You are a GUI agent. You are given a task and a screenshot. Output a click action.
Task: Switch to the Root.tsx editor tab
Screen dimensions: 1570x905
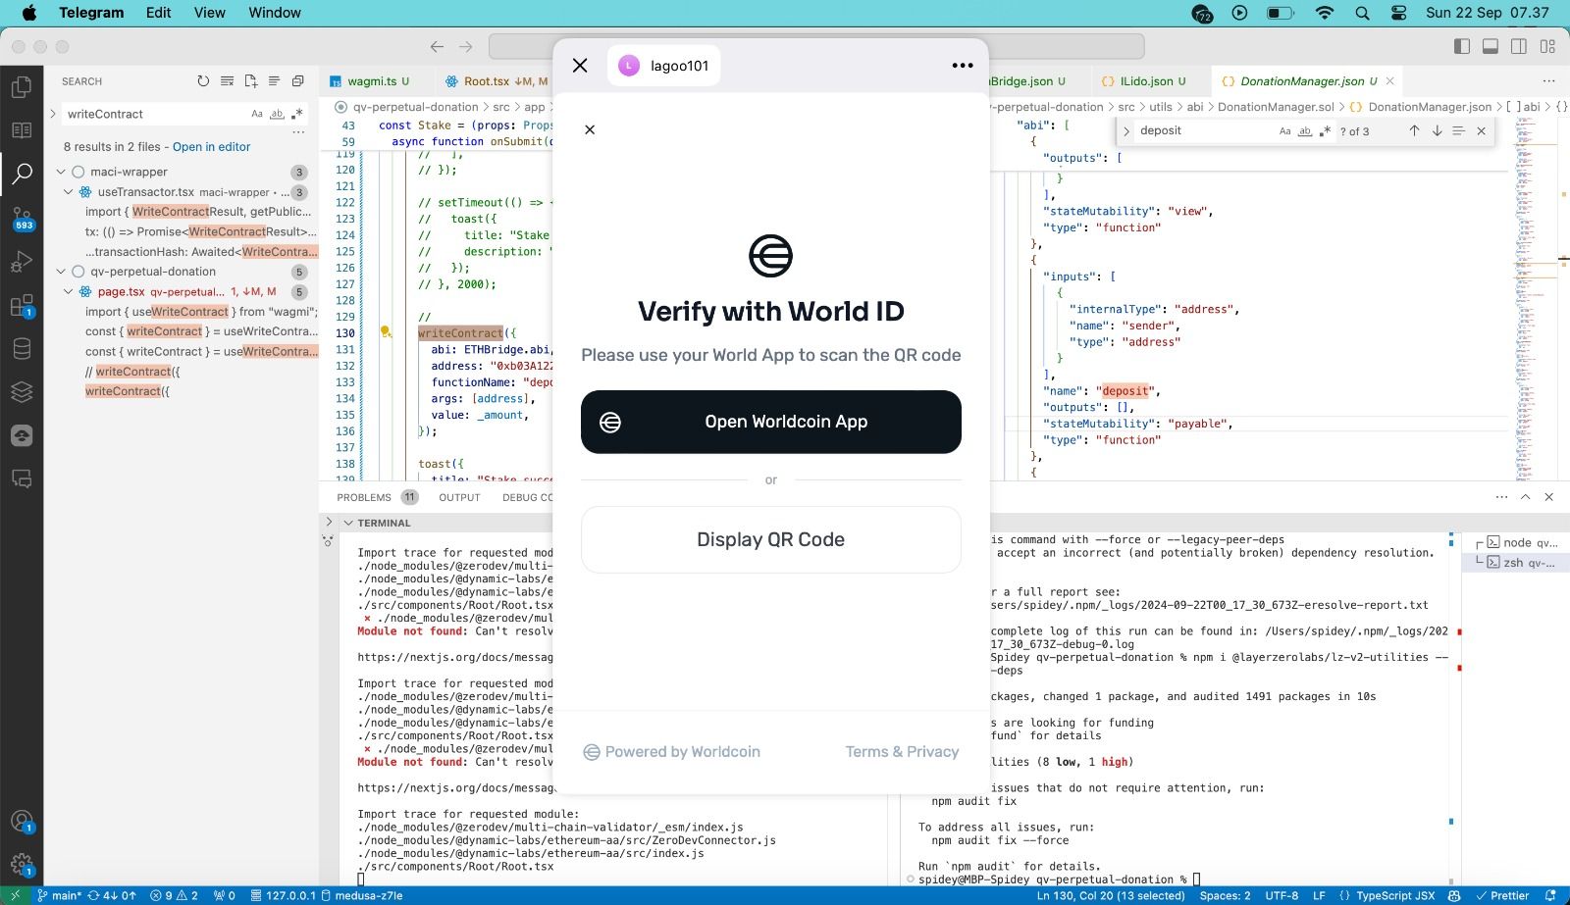tap(497, 81)
